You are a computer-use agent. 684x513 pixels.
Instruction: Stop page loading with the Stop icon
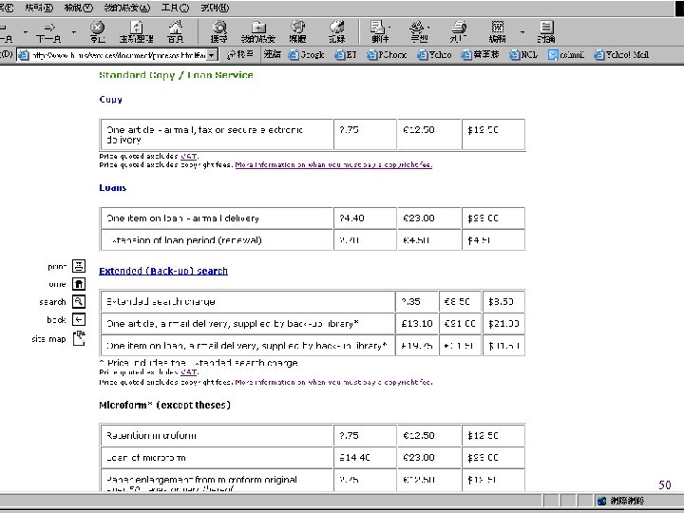pos(97,32)
